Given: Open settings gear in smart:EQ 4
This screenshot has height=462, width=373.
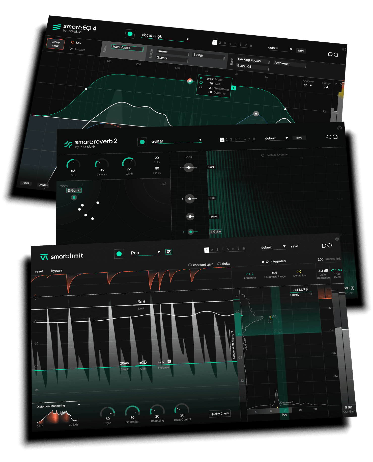Looking at the screenshot, I should pyautogui.click(x=344, y=49).
